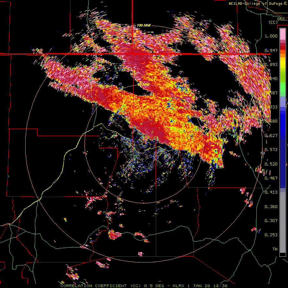Viewport: 288px width, 288px height.
Task: Pick the orange color band on scale
Action: [283, 55]
